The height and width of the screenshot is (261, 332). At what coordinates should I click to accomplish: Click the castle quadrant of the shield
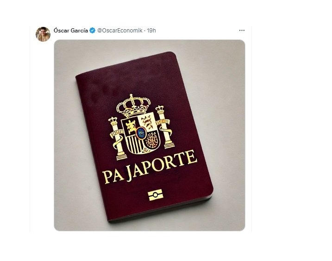tap(130, 127)
